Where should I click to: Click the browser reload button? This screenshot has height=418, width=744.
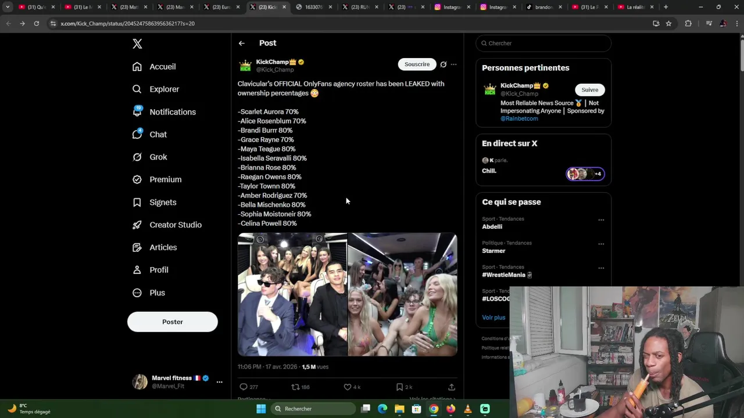pos(36,23)
